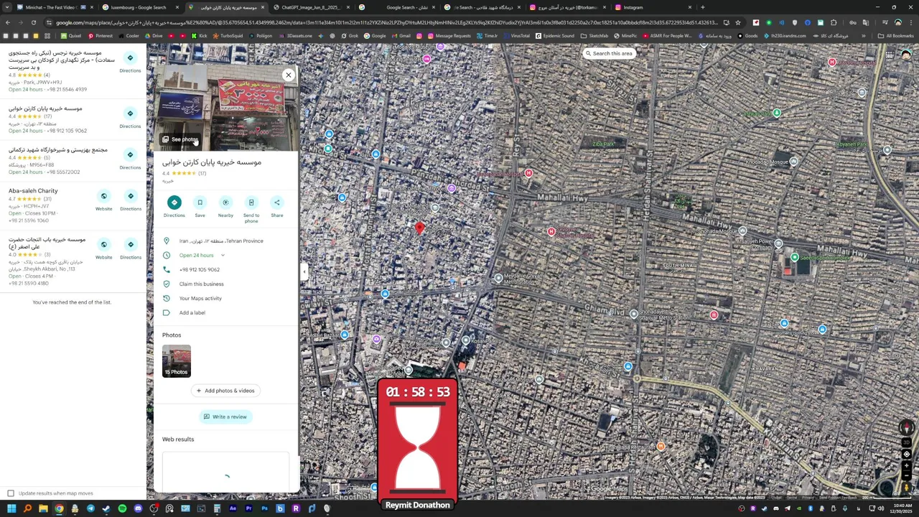Expand the Open 24 hours schedule

click(223, 256)
